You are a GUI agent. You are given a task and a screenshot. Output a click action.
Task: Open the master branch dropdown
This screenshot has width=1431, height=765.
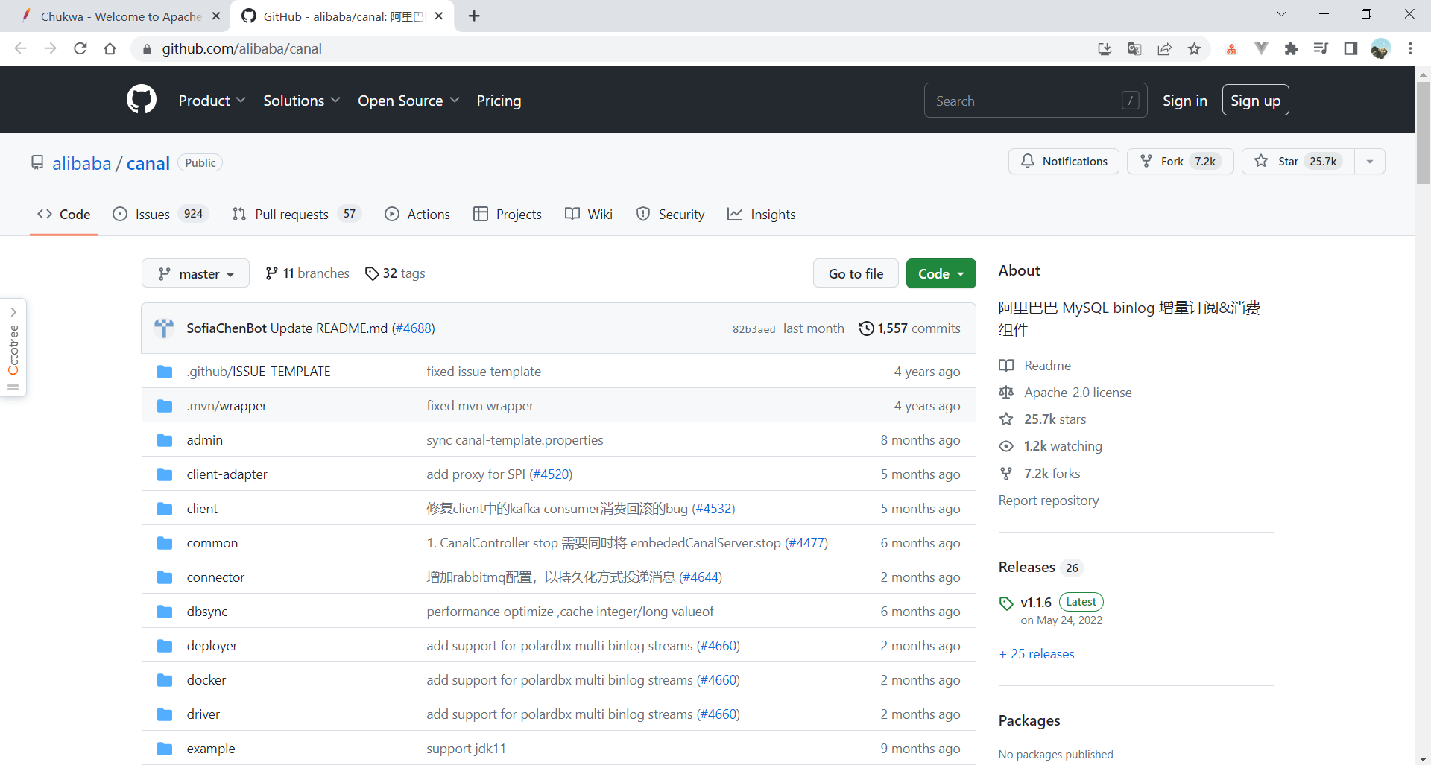[196, 273]
